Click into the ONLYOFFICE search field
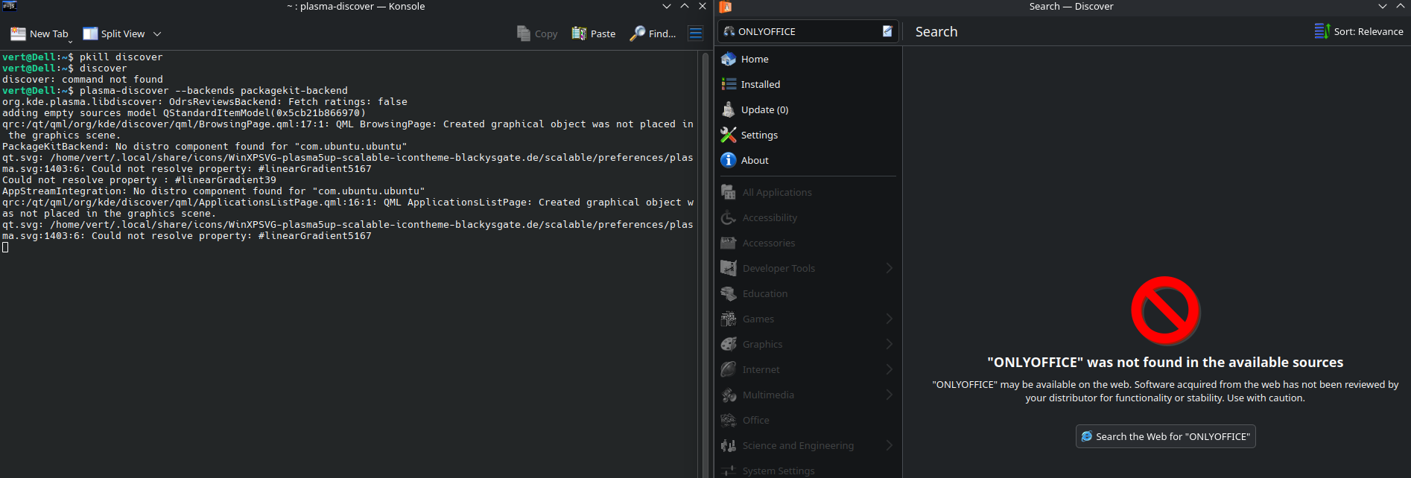 point(805,31)
